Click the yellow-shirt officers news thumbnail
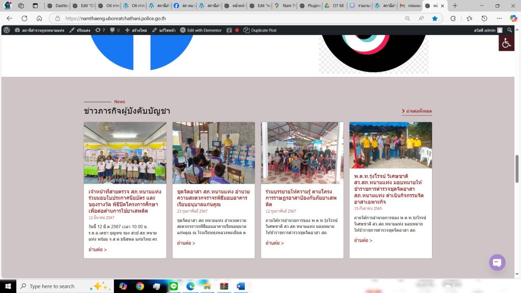Image resolution: width=521 pixels, height=293 pixels. 390,145
